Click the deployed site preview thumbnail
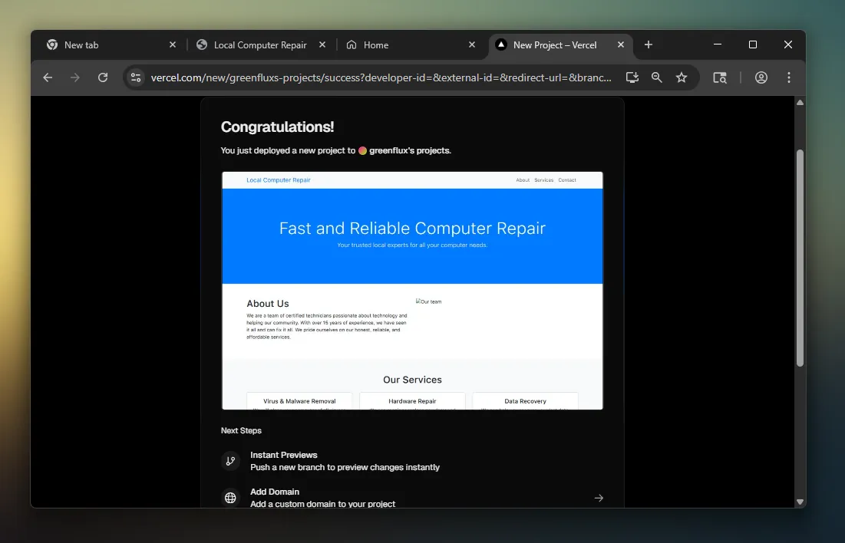Viewport: 845px width, 543px height. coord(412,290)
